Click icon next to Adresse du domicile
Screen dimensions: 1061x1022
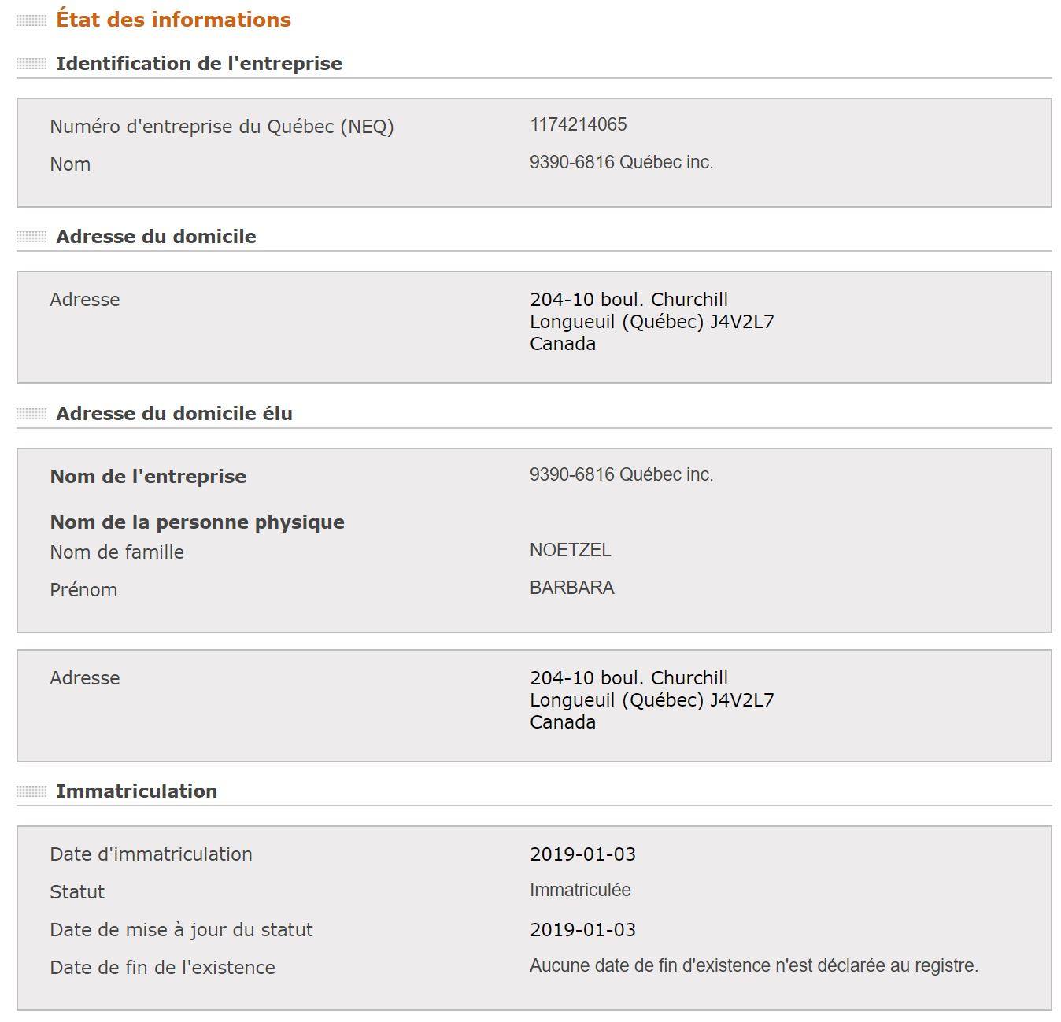click(x=31, y=237)
